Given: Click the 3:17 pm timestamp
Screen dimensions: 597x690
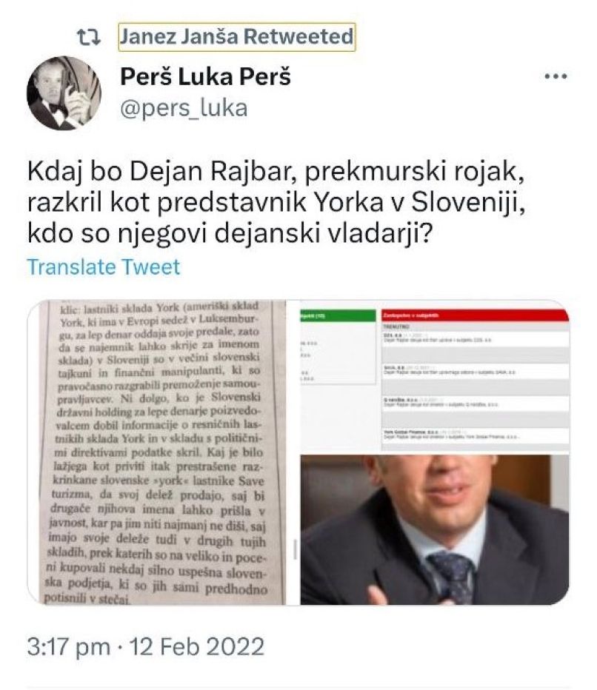Looking at the screenshot, I should (x=69, y=647).
